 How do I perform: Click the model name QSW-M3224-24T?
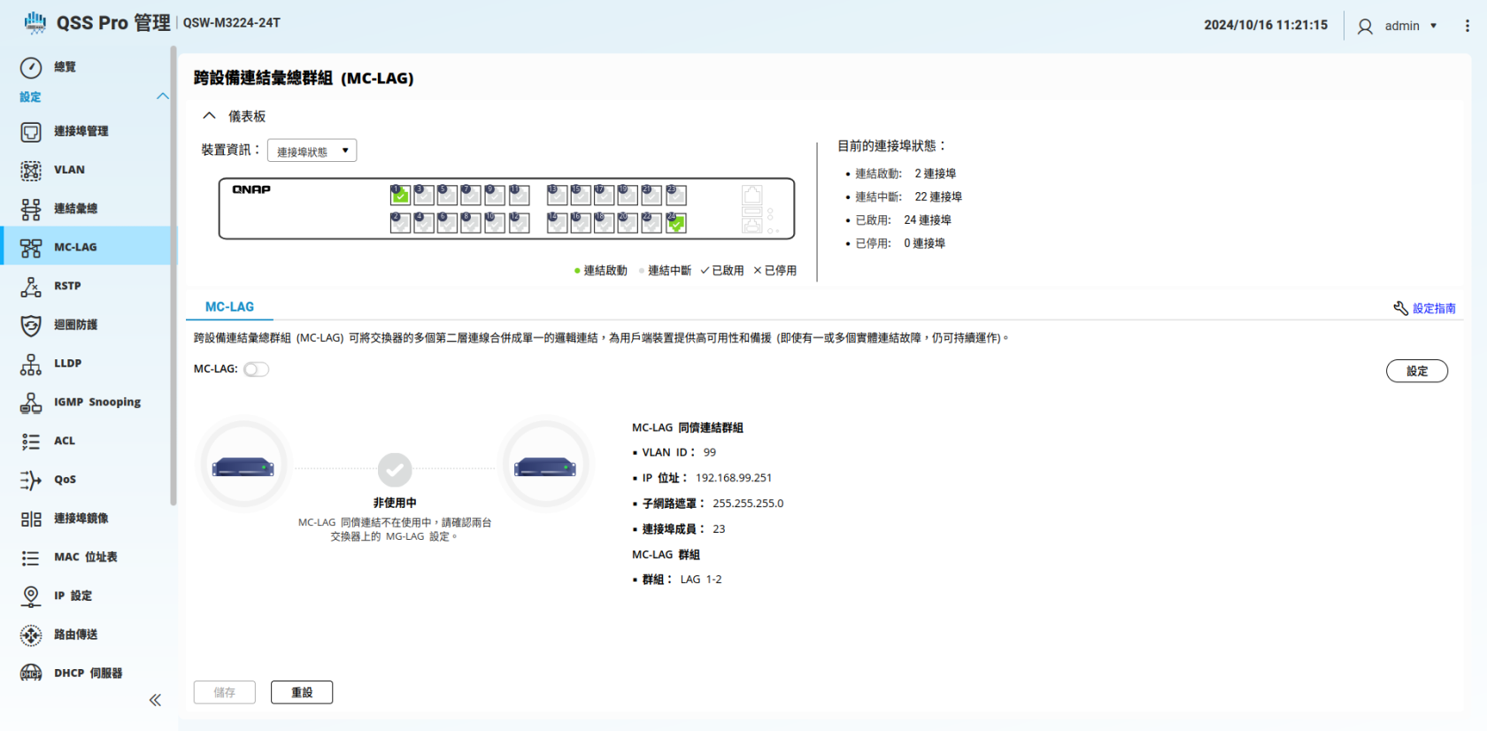[x=232, y=23]
